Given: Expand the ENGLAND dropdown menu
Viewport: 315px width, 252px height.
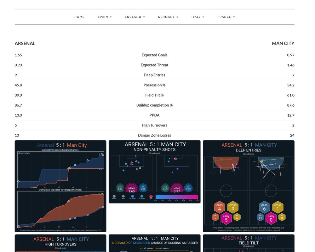Looking at the screenshot, I should coord(135,17).
